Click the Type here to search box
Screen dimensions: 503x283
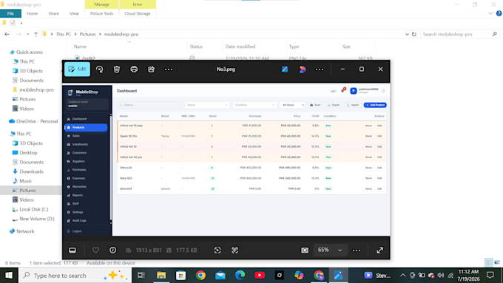click(75, 276)
